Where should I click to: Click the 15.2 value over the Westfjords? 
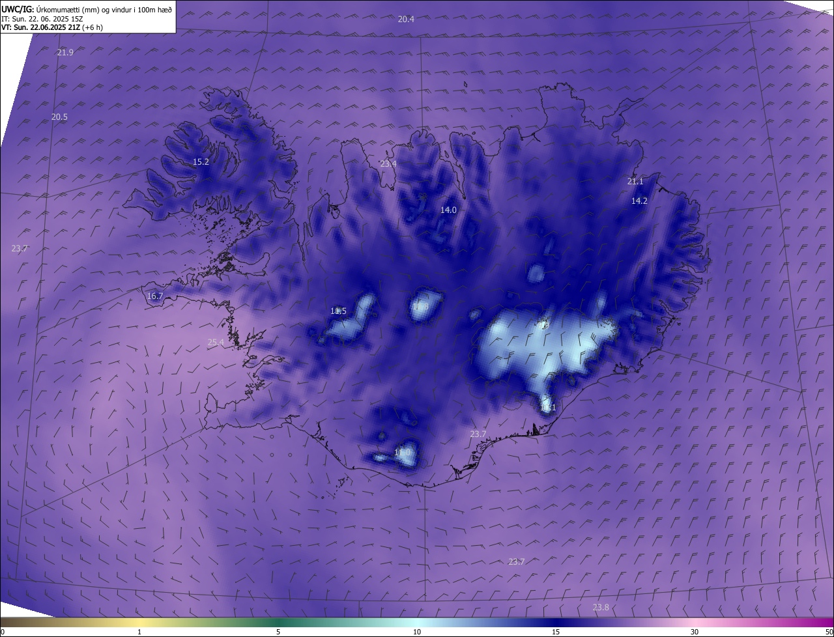201,162
